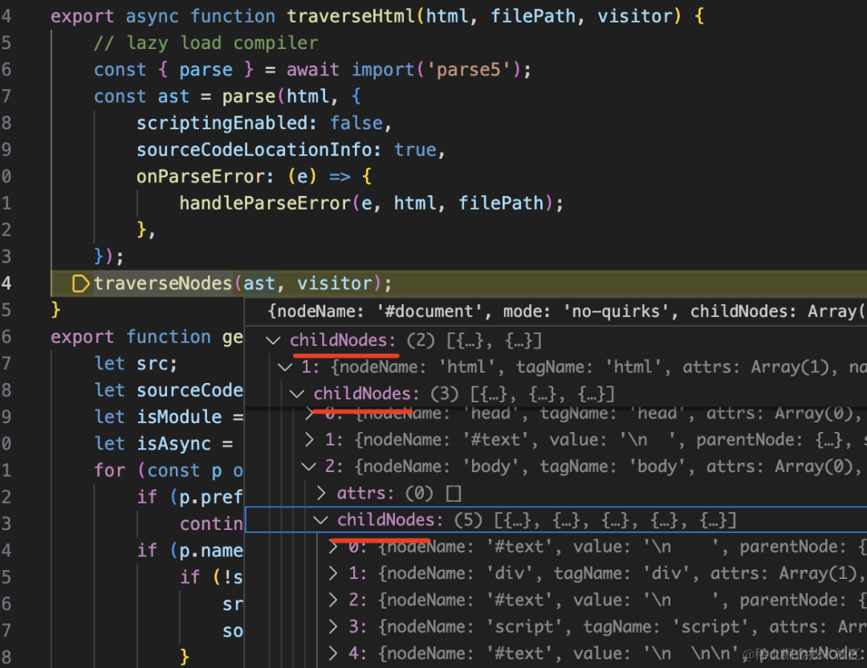
Task: Expand the #text node under html childNodes
Action: click(310, 440)
